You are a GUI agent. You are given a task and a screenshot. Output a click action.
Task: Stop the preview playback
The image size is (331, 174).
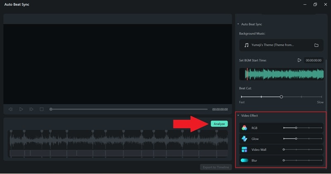tap(42, 109)
